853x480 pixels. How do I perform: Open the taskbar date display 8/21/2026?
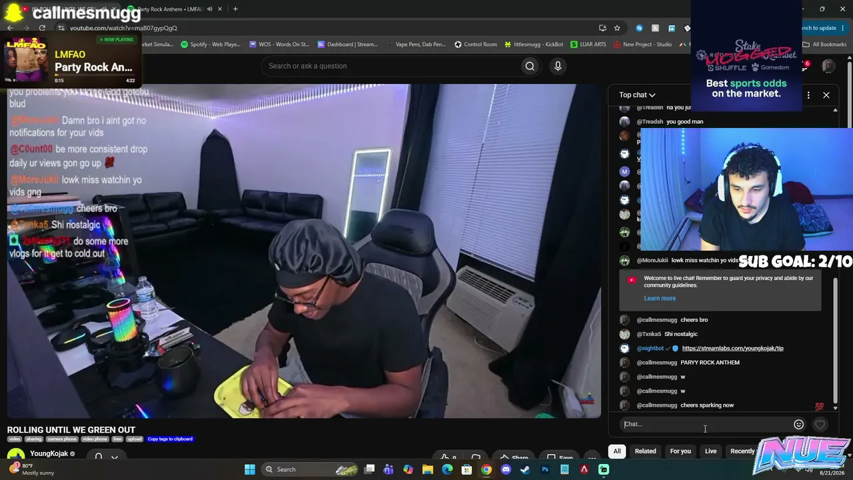click(x=832, y=473)
